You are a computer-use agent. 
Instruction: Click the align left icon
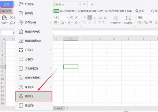85,23
